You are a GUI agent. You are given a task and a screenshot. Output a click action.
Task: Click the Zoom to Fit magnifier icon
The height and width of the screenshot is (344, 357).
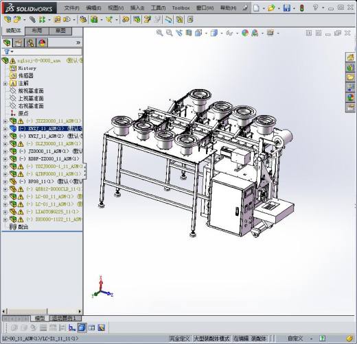pos(159,33)
